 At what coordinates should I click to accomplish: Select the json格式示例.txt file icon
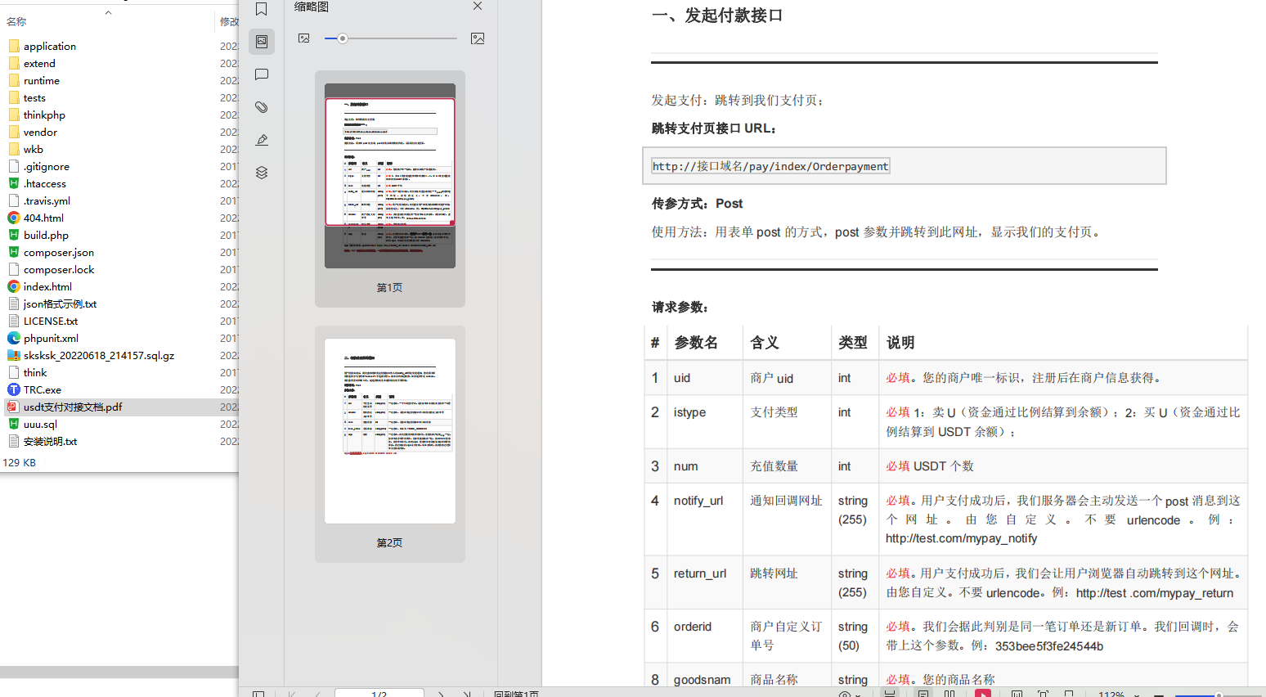point(14,304)
